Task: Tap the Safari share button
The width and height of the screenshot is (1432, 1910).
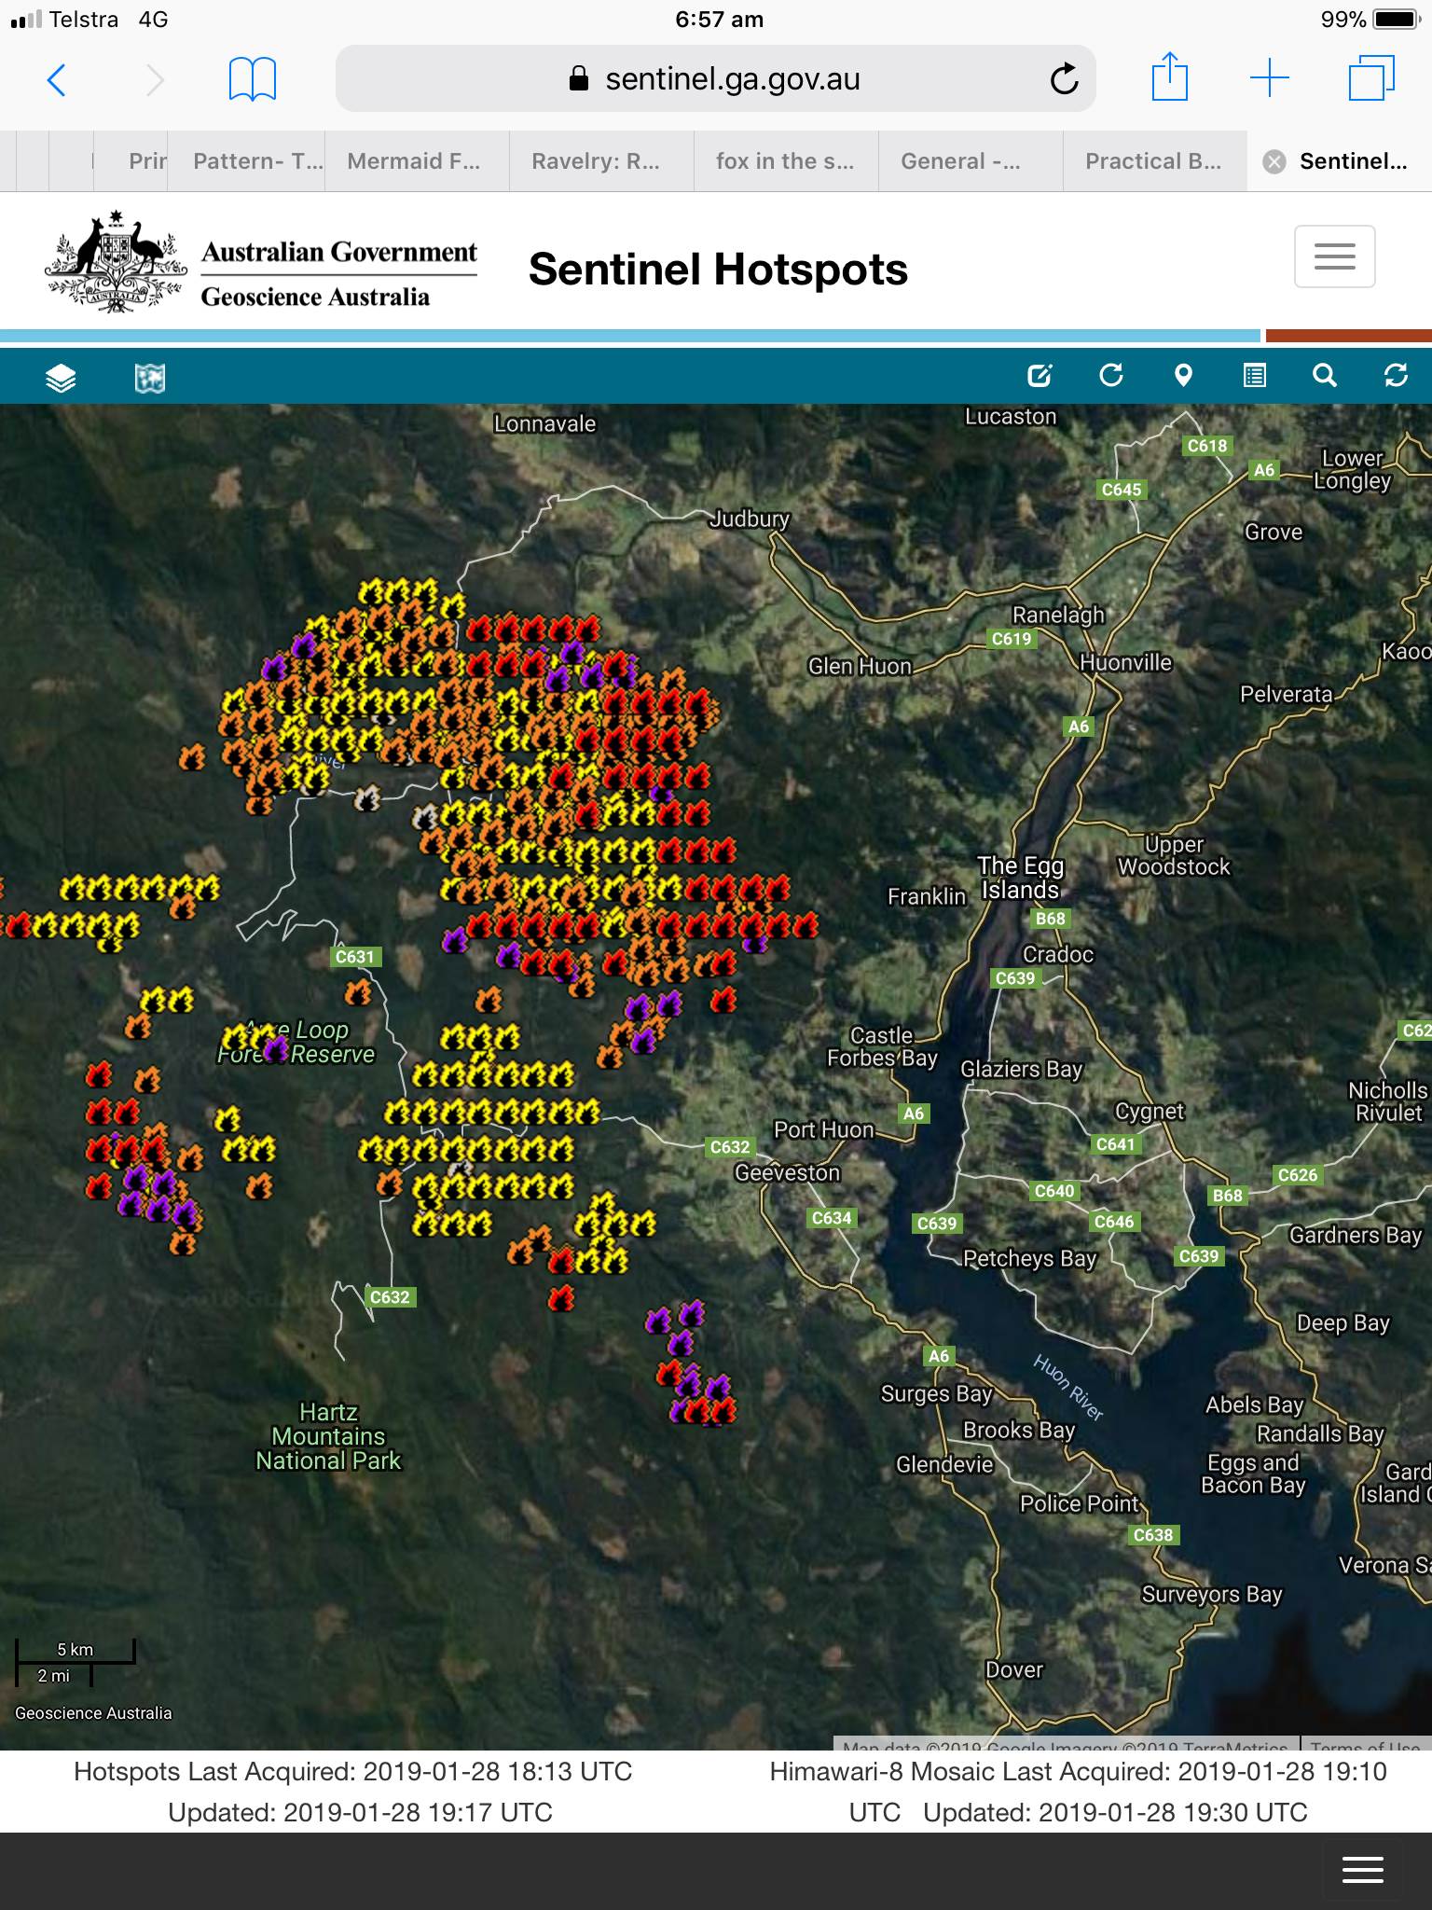Action: click(x=1169, y=78)
